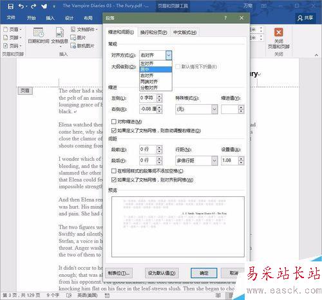This screenshot has height=300, width=322.
Task: Select the 中文版式 dialog tab
Action: point(185,32)
